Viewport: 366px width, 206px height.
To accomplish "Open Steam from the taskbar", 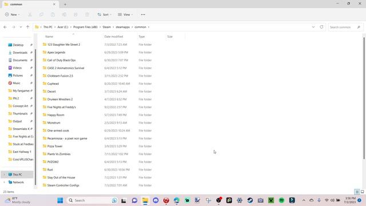I will (250, 200).
